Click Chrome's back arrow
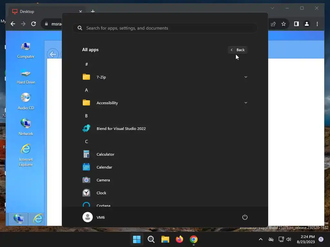 tap(13, 24)
